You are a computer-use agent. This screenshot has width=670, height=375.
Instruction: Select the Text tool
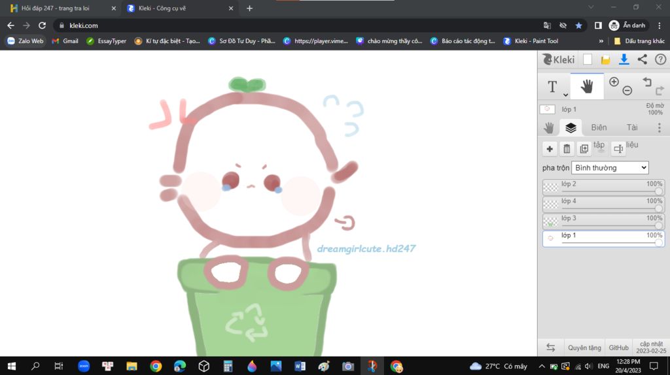(552, 86)
